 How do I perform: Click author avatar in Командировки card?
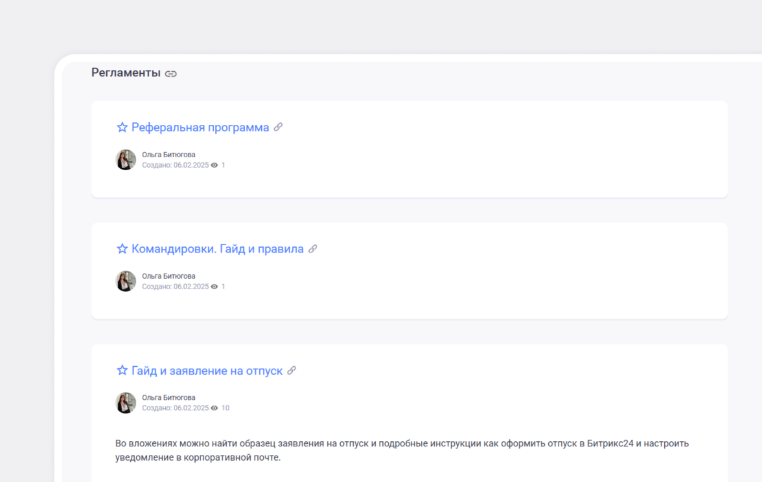click(x=126, y=281)
